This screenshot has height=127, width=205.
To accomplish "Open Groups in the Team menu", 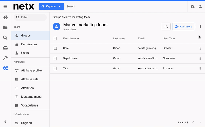I will pyautogui.click(x=30, y=36).
